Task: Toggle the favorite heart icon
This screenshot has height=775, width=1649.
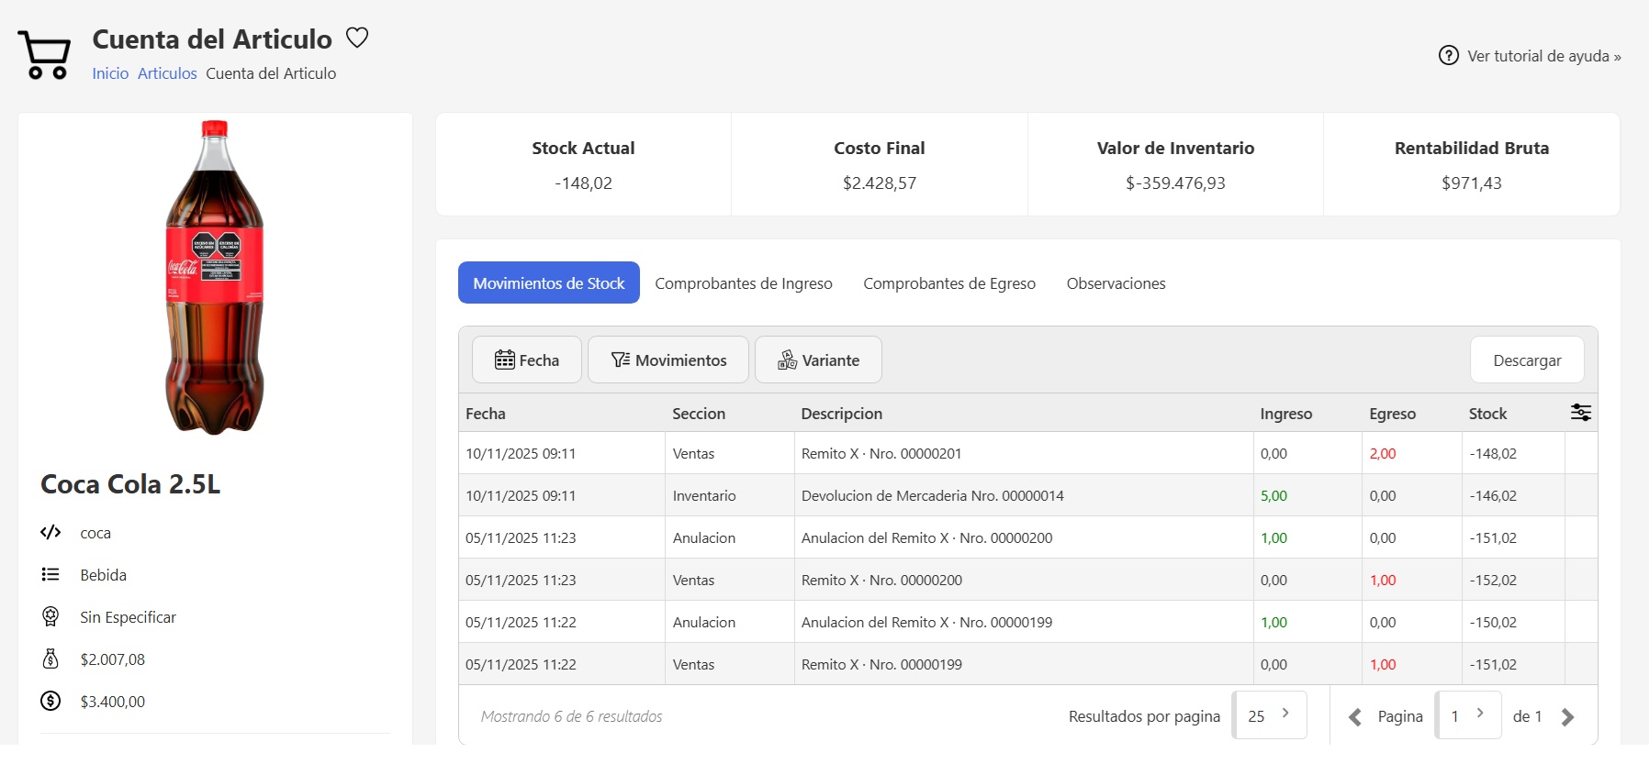Action: tap(357, 38)
